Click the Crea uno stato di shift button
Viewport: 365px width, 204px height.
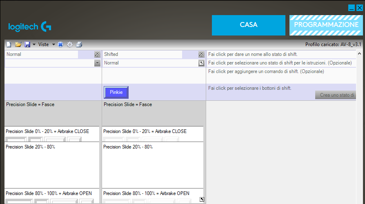(336, 95)
